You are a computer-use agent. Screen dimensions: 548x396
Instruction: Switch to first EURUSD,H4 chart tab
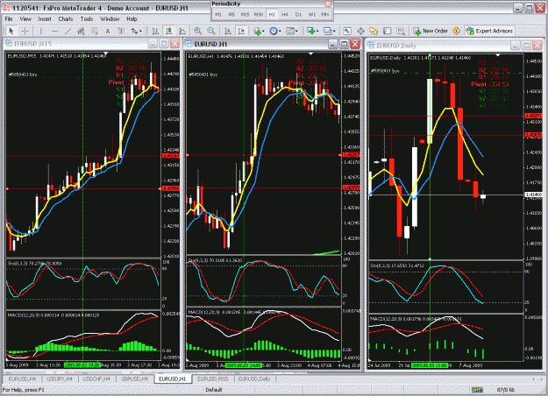(x=22, y=378)
